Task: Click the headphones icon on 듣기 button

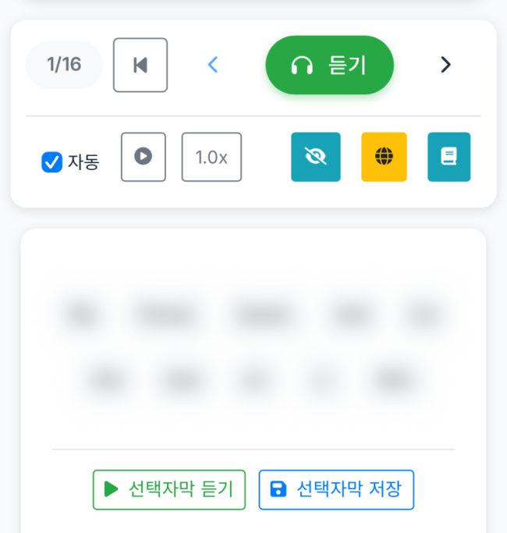Action: pyautogui.click(x=302, y=66)
